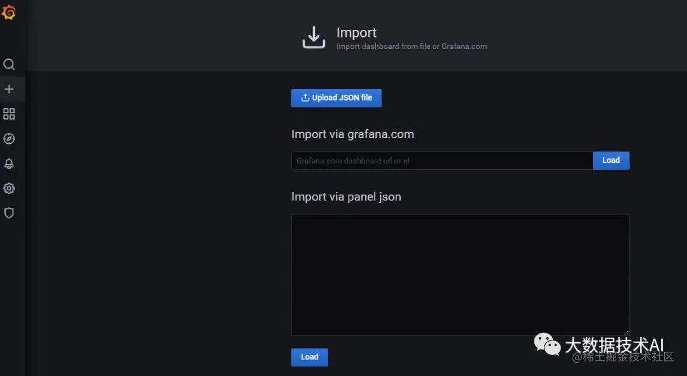Open the Explore compass icon
Viewport: 687px width, 376px height.
point(9,139)
